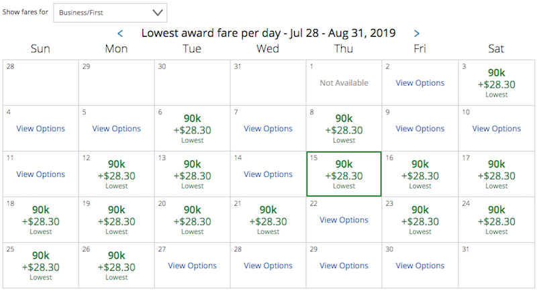This screenshot has width=537, height=291.
Task: View Options for Saturday August 10
Action: [x=496, y=129]
